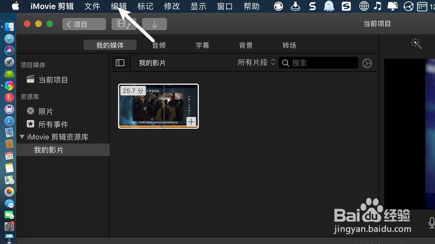The image size is (435, 244).
Task: Click the globe icon in the menu bar
Action: pos(364,6)
